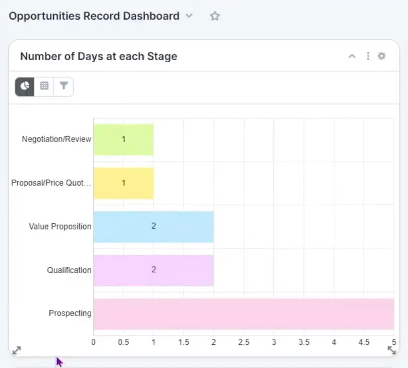This screenshot has width=408, height=368.
Task: Collapse the Number of Days widget
Action: pyautogui.click(x=352, y=56)
